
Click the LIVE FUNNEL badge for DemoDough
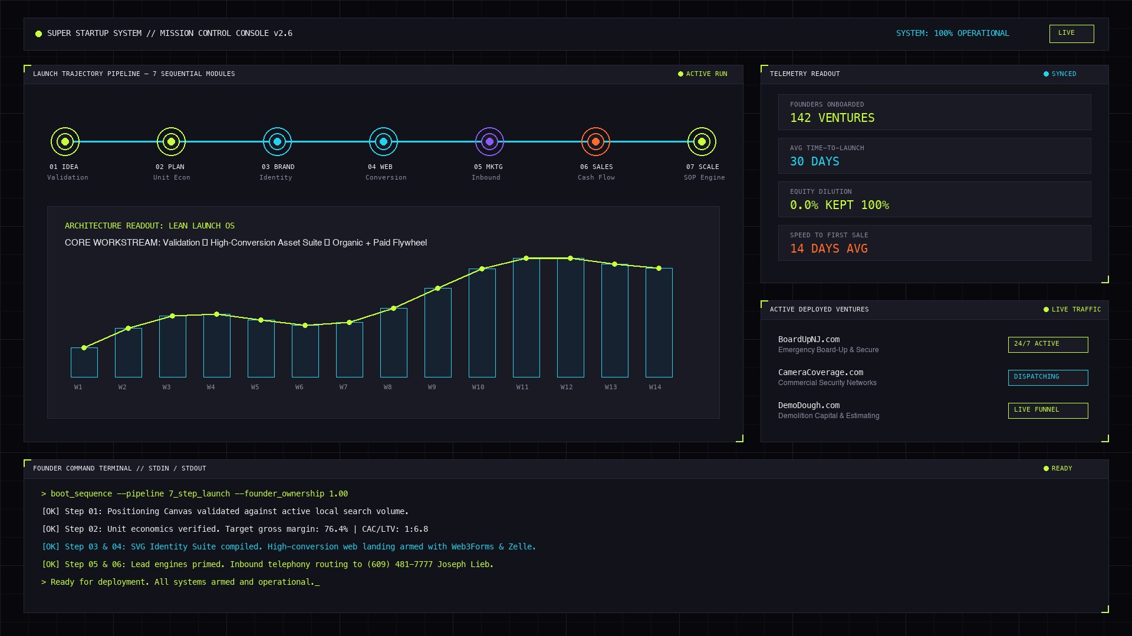coord(1048,410)
